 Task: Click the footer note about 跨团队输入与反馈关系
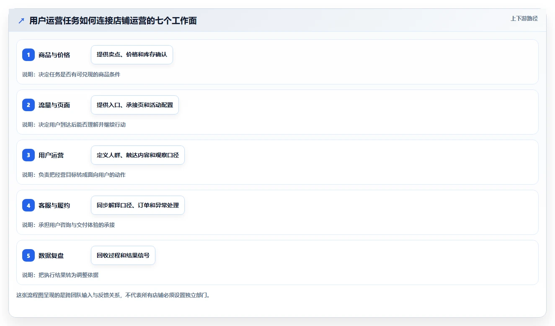[x=113, y=295]
